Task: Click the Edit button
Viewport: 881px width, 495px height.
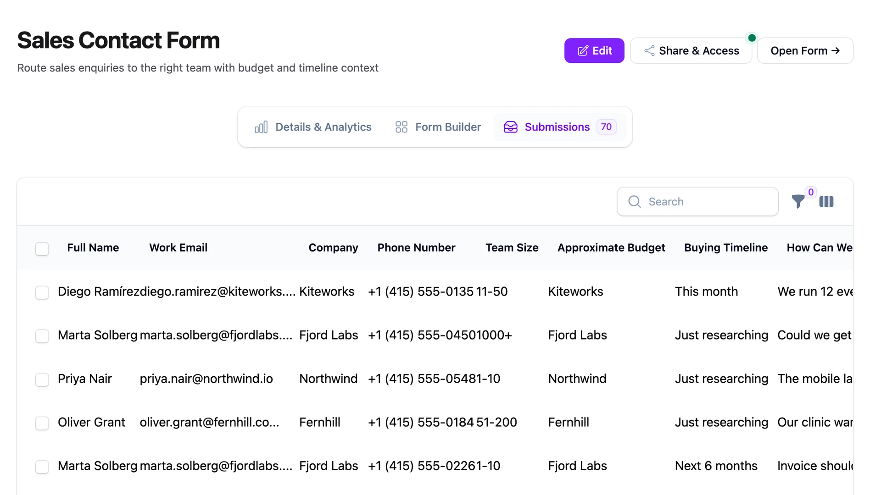Action: coord(594,50)
